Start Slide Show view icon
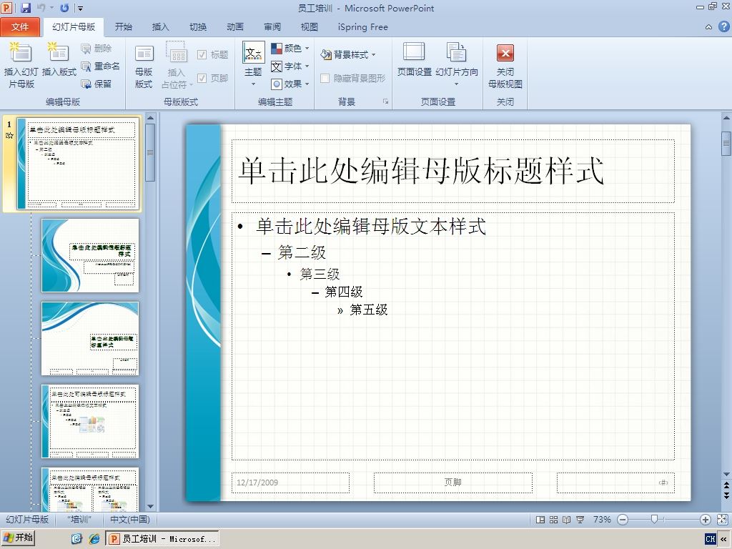This screenshot has width=732, height=549. 580,520
